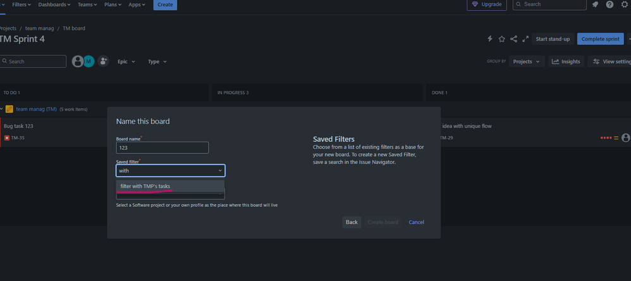This screenshot has width=631, height=281.
Task: Open the Group by Projects dropdown
Action: click(527, 61)
